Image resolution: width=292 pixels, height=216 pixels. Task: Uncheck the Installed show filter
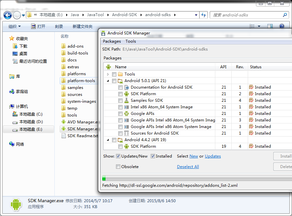coord(153,156)
